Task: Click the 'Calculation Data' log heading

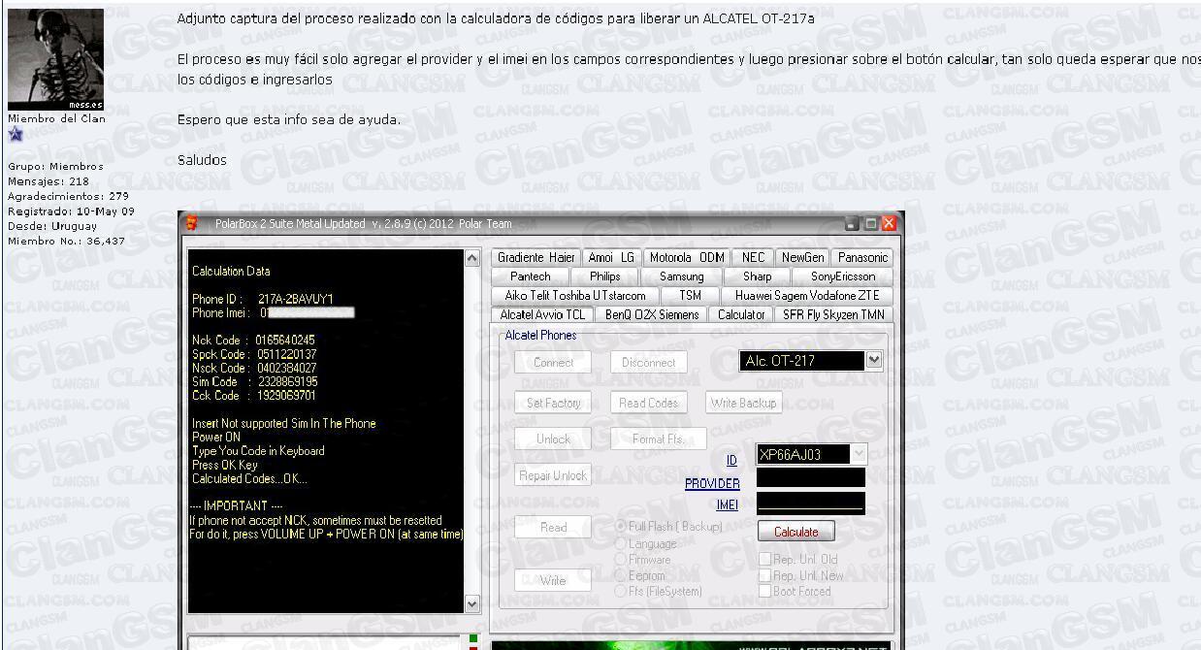Action: click(x=231, y=272)
